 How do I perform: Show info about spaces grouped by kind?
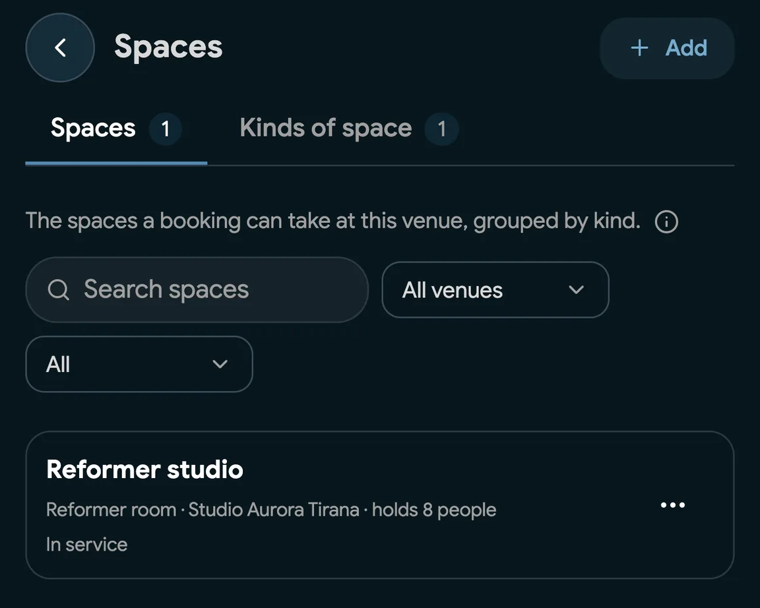pyautogui.click(x=666, y=222)
